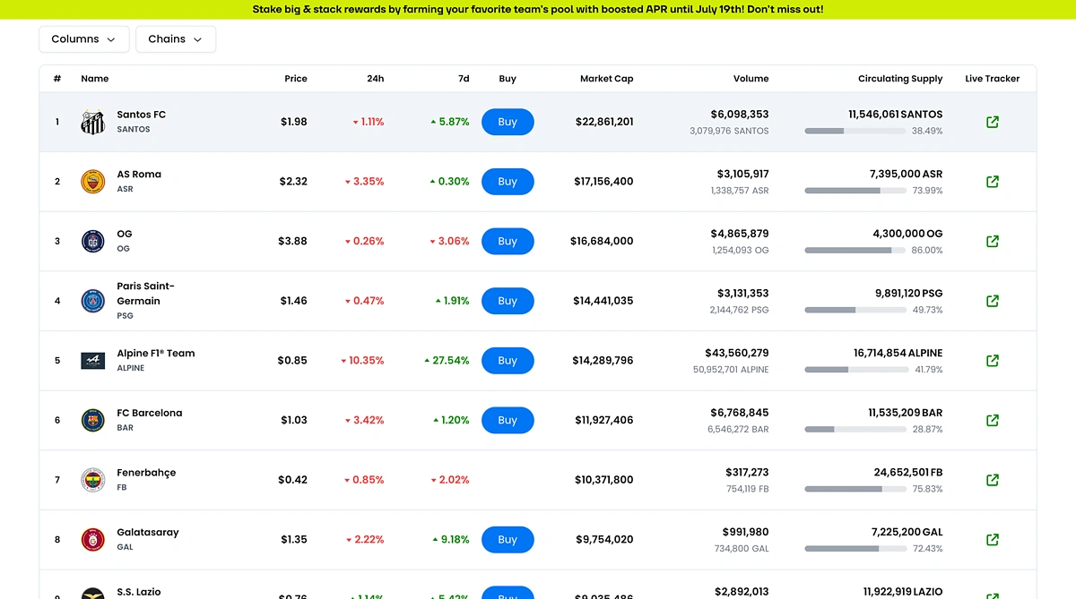
Task: Open Galatasaray live tracker icon
Action: click(x=992, y=540)
